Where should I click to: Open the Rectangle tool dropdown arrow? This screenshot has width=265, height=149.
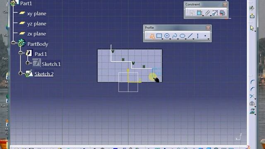(162, 39)
